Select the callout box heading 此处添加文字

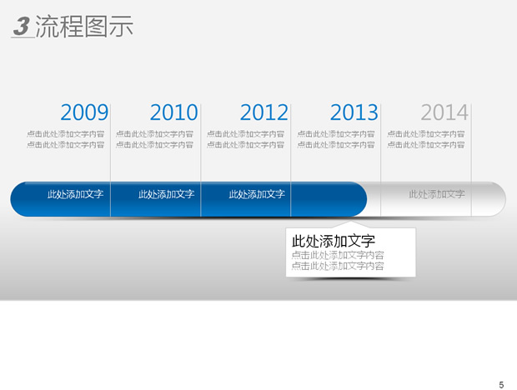(334, 242)
